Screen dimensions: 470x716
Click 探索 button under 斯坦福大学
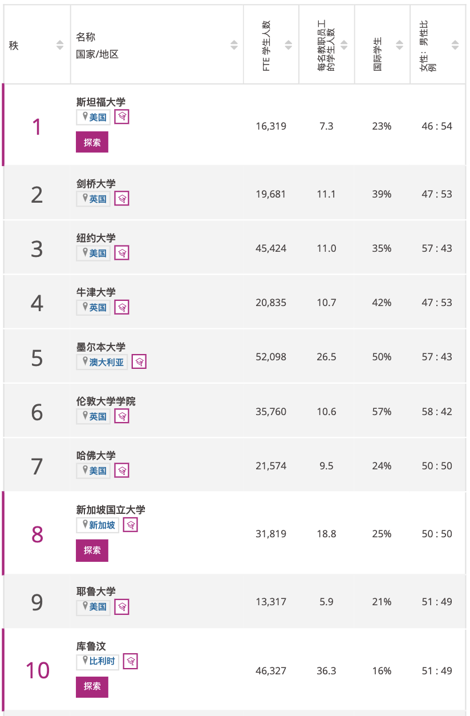click(x=92, y=142)
